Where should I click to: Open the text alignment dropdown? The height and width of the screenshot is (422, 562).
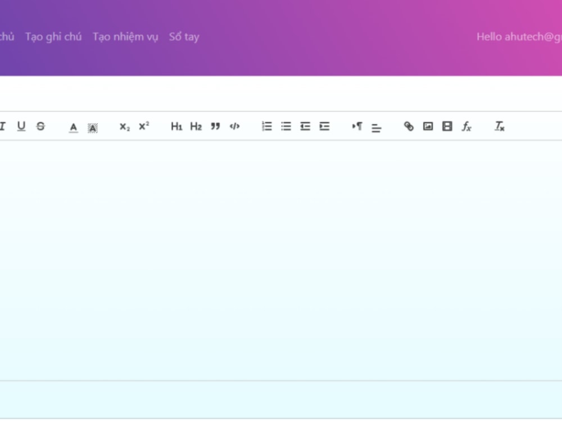(x=377, y=127)
